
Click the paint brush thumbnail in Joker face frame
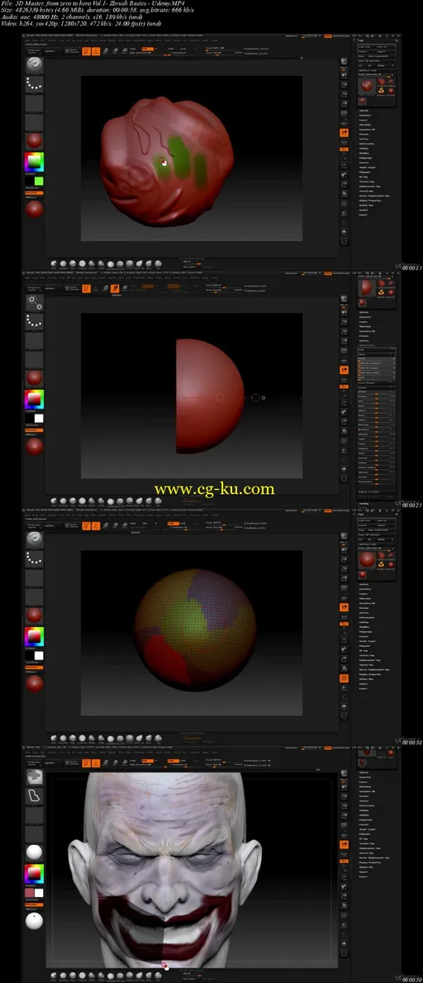[34, 776]
